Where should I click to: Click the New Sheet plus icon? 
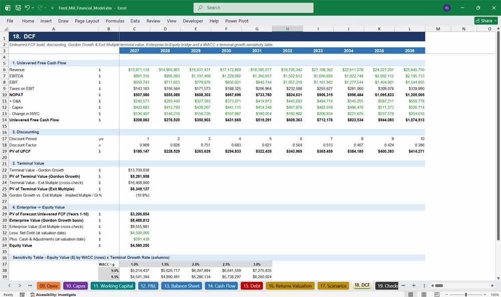(x=414, y=285)
